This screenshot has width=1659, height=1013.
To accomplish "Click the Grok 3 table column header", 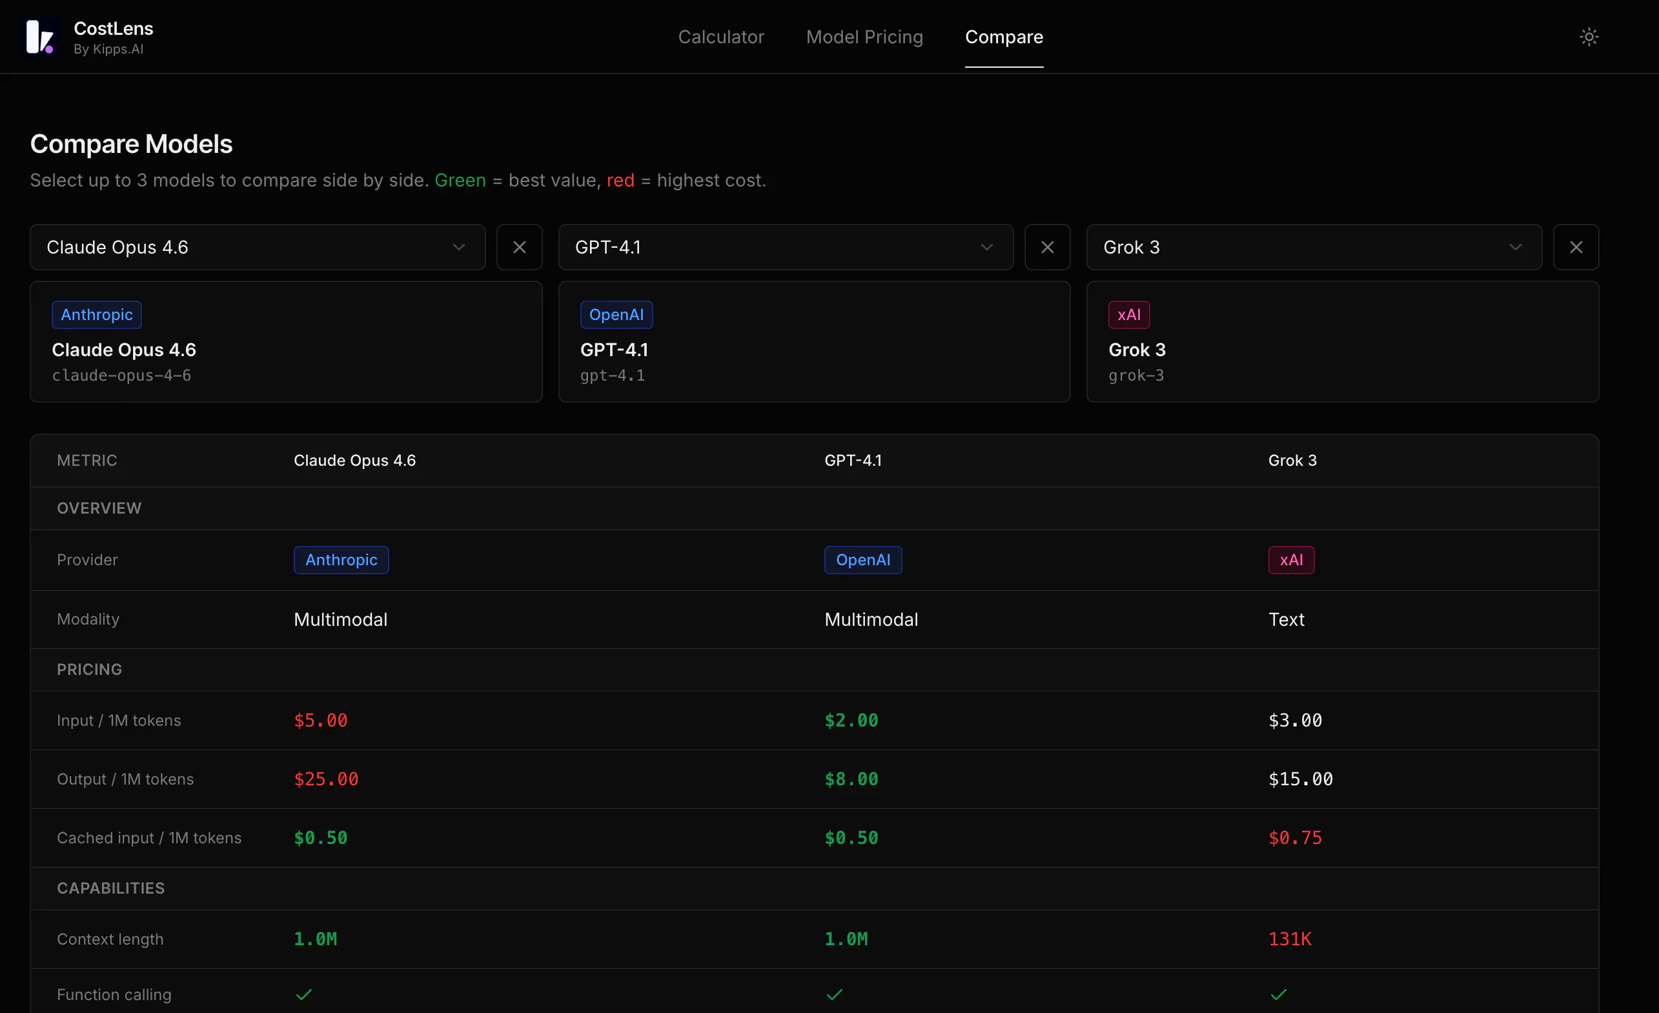I will pyautogui.click(x=1292, y=459).
